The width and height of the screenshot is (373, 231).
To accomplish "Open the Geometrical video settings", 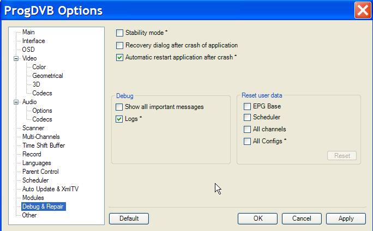I will pyautogui.click(x=47, y=76).
